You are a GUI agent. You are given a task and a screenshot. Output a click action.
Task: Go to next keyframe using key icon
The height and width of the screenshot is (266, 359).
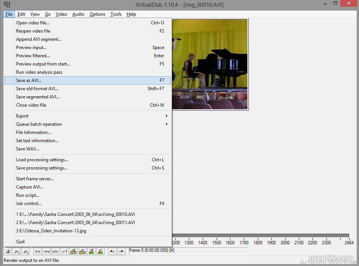(82, 251)
